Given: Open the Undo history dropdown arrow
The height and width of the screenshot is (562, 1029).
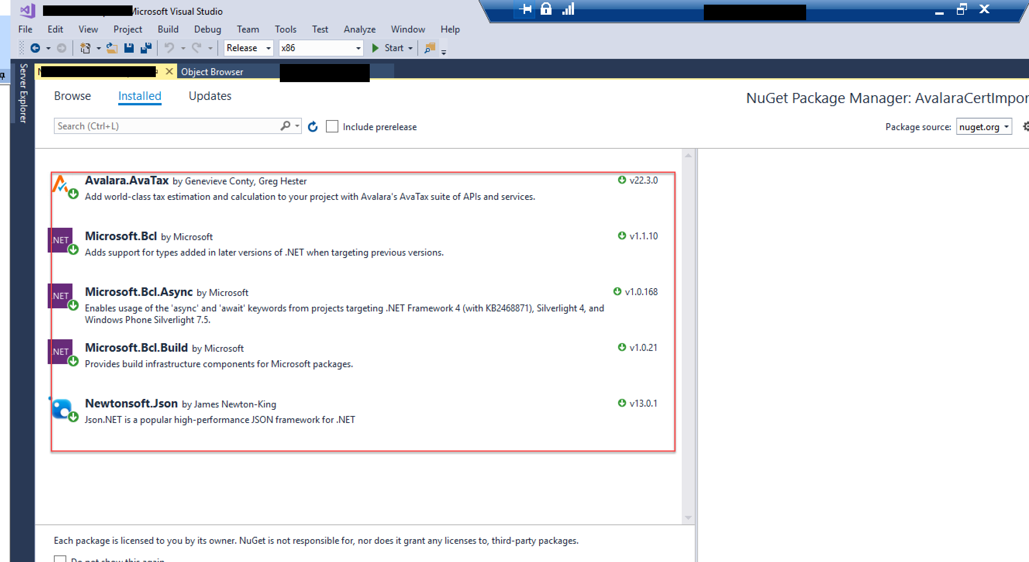Looking at the screenshot, I should tap(183, 48).
